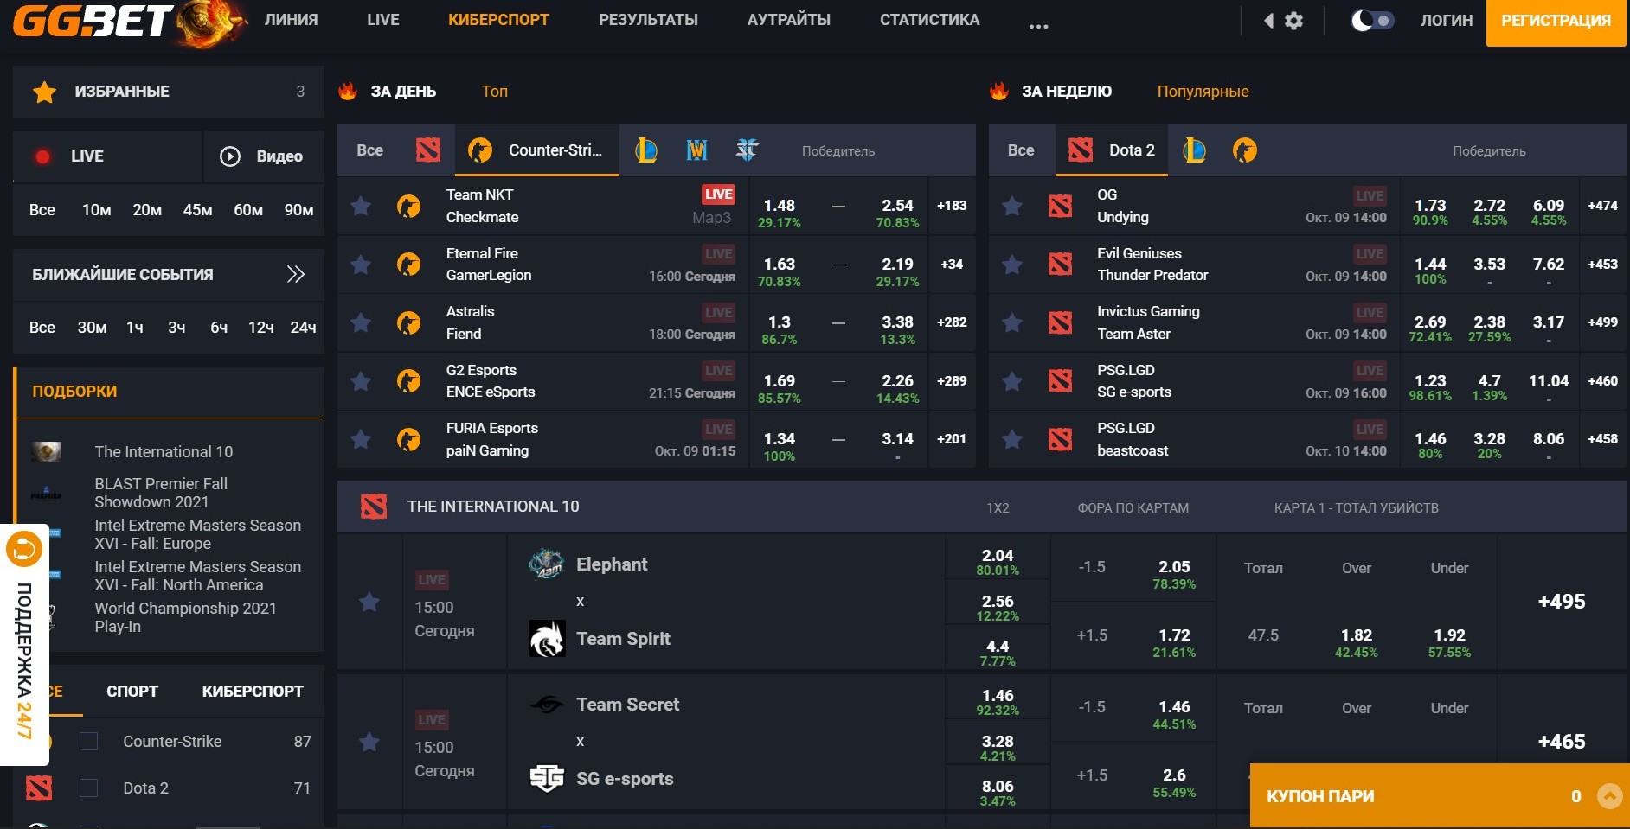1630x829 pixels.
Task: Open World Championship 2021 Play-In
Action: point(185,617)
